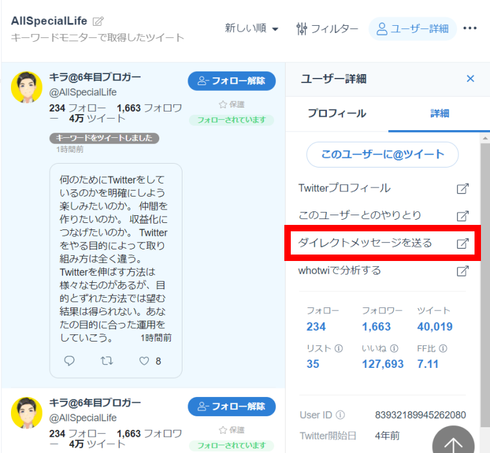This screenshot has width=490, height=453.
Task: Click the retweet icon under the tweet
Action: pyautogui.click(x=106, y=361)
